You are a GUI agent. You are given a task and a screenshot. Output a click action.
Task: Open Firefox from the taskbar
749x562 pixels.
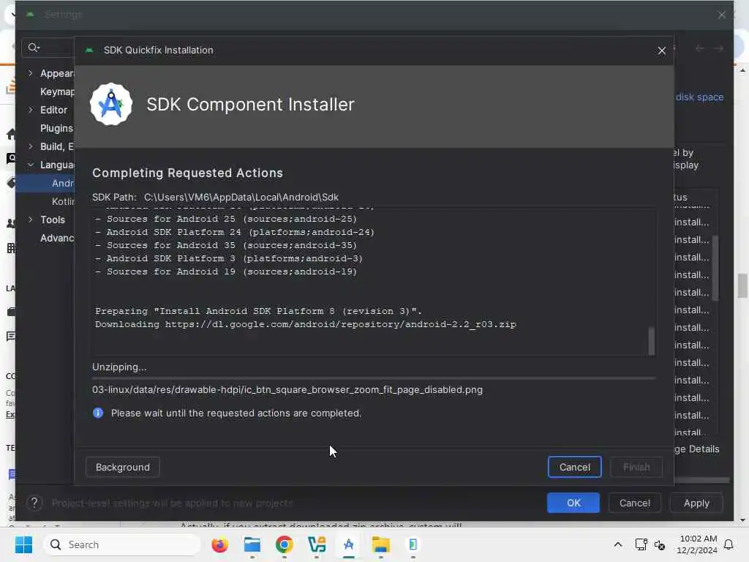pyautogui.click(x=219, y=544)
